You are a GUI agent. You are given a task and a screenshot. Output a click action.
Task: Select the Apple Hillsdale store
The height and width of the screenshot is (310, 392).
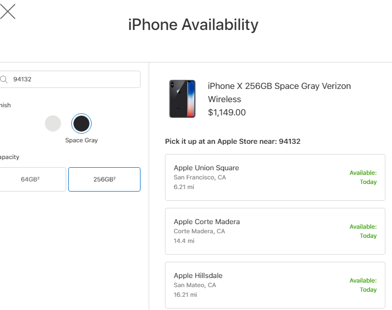click(x=275, y=285)
